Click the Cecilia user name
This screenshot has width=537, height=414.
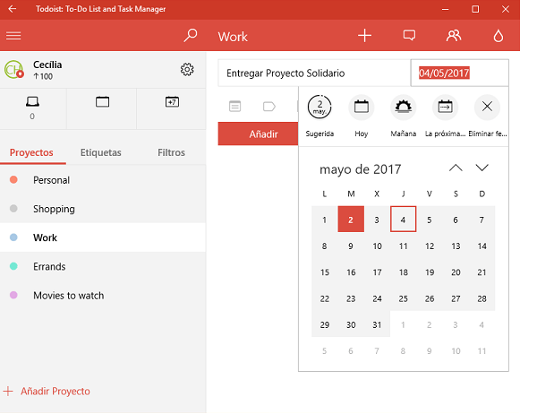(47, 65)
